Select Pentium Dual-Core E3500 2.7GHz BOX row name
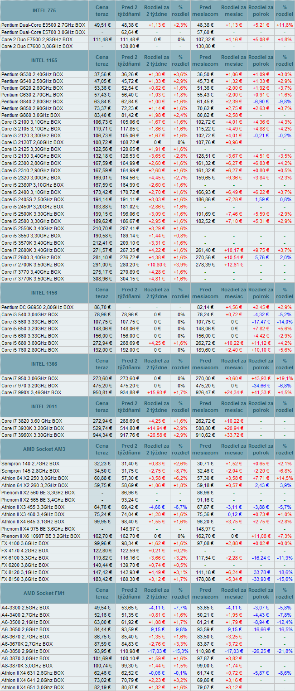Viewport: 295px width, 691px height. tap(44, 25)
